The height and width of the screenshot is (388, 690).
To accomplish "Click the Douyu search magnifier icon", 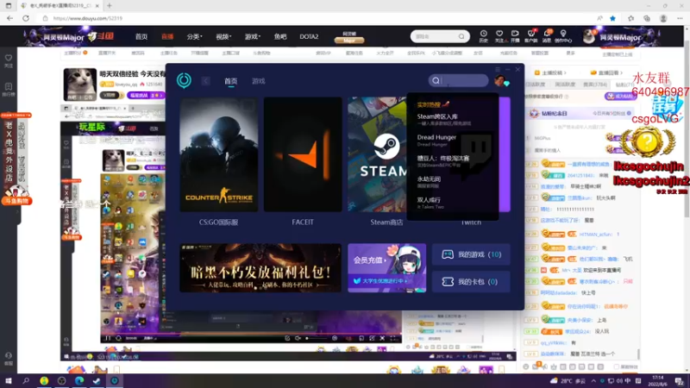I will tap(461, 36).
